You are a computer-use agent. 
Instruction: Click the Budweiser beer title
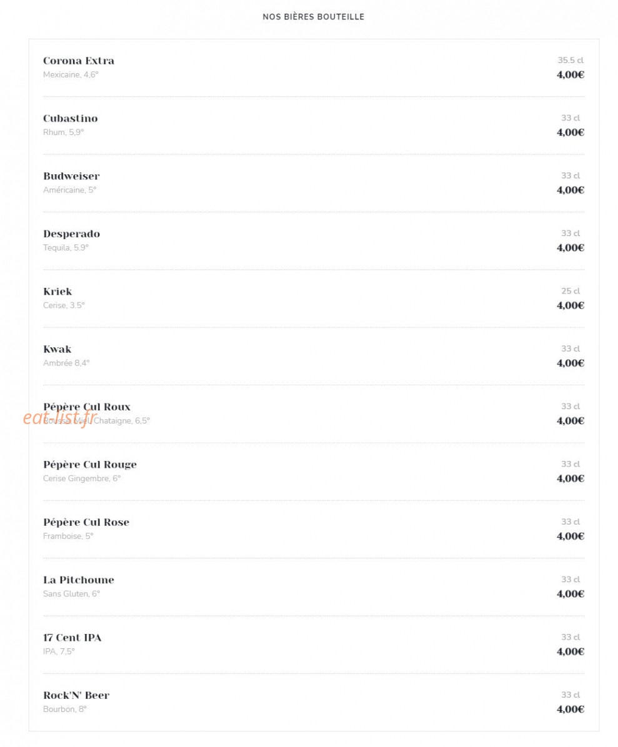71,176
